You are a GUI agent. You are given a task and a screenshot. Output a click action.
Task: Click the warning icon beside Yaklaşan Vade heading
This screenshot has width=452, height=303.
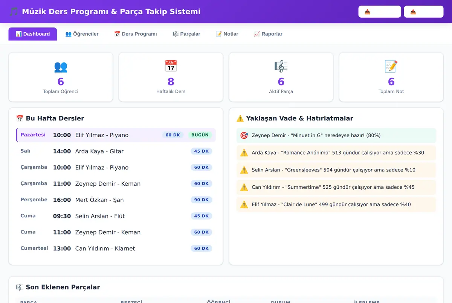240,118
